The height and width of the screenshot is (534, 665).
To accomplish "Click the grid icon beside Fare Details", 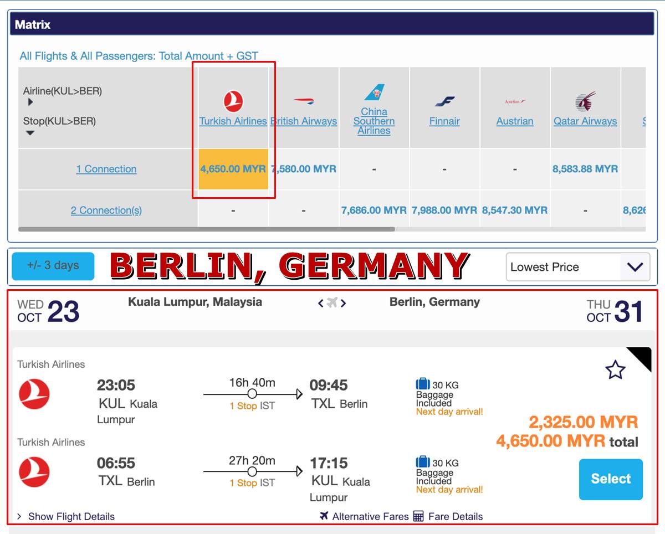I will (x=418, y=516).
